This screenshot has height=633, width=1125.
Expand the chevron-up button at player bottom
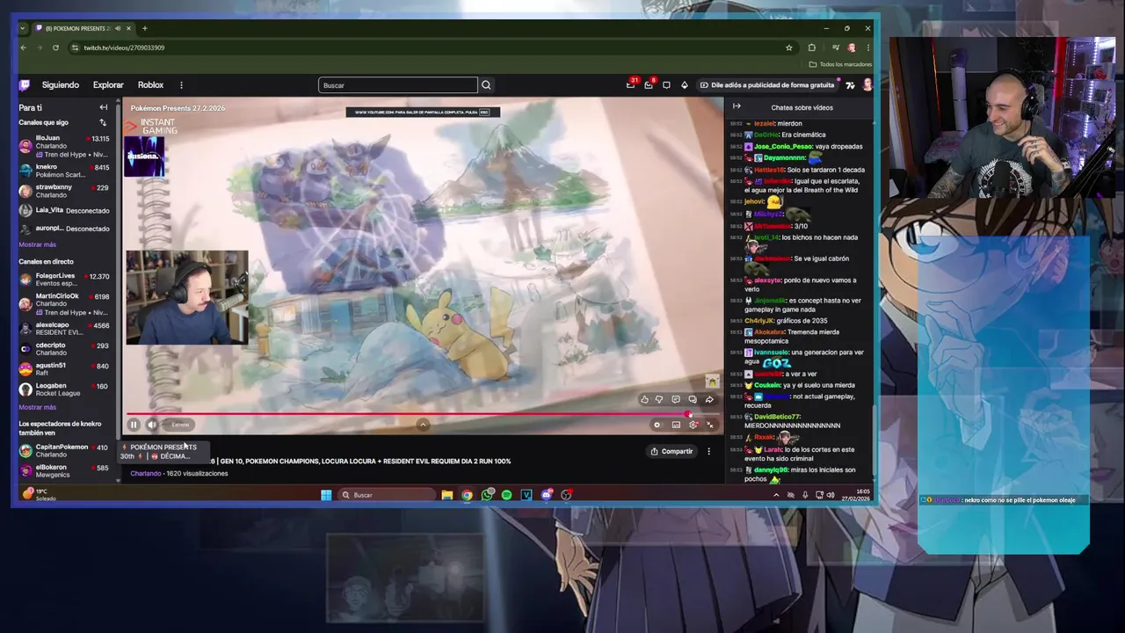click(x=423, y=425)
